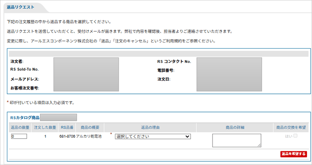The height and width of the screenshot is (165, 312).
Task: Open the 返品リクエスト tab
Action: 21,7
